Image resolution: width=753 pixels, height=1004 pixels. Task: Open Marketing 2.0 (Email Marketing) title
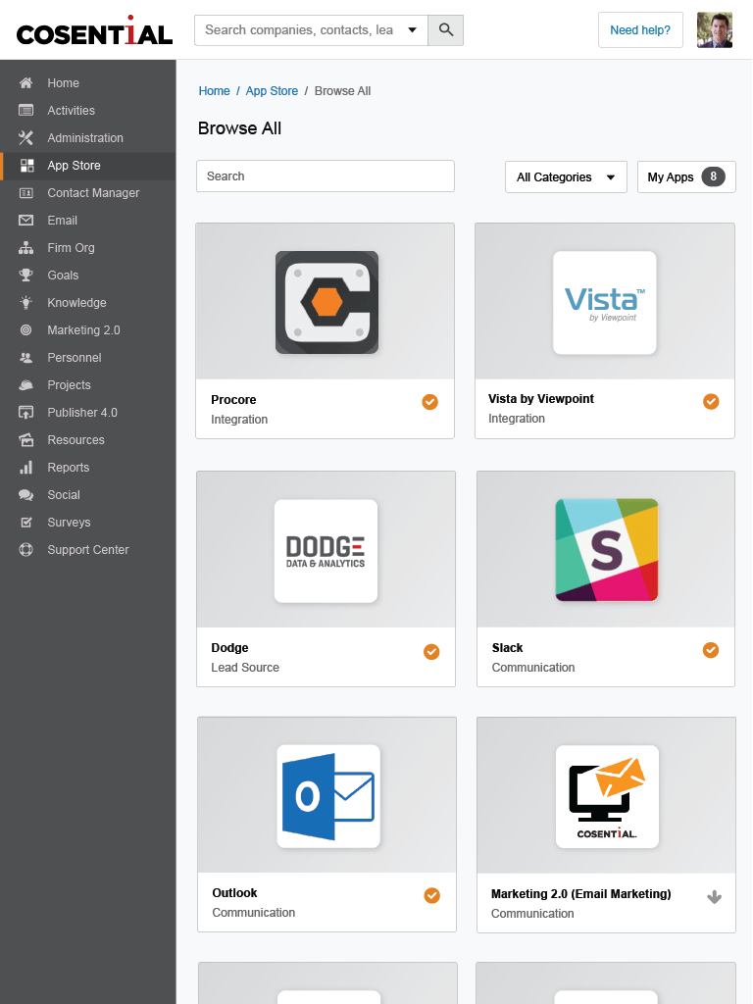click(580, 894)
